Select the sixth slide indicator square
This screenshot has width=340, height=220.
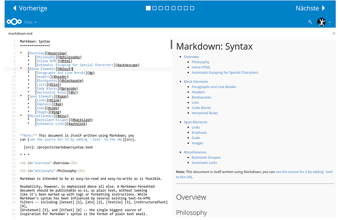click(x=179, y=8)
